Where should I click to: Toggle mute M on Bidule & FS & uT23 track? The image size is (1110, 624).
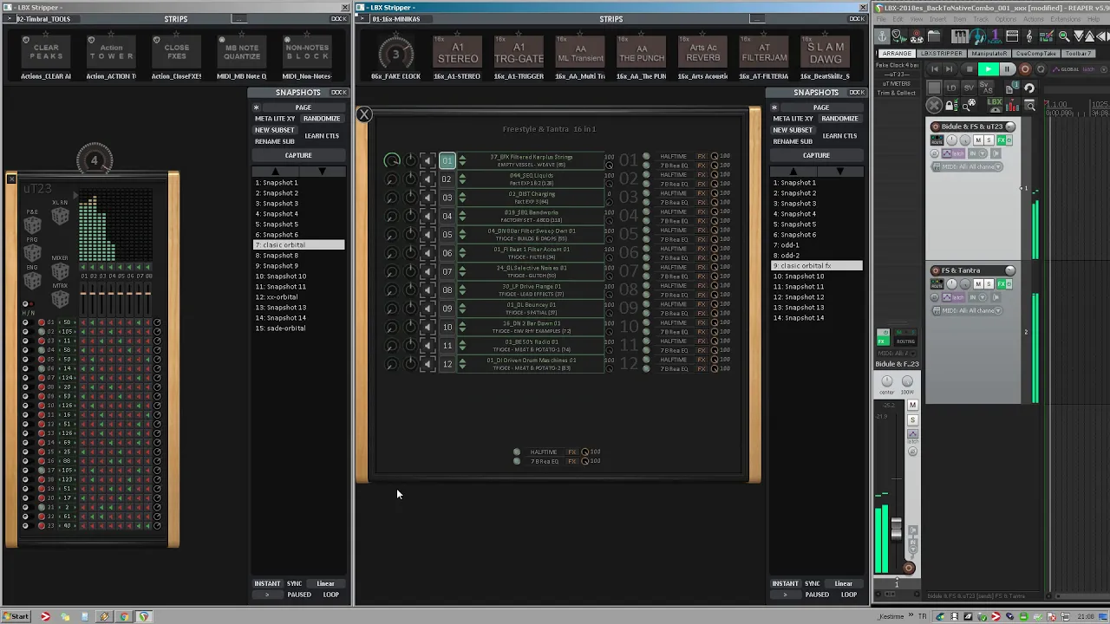click(x=978, y=140)
